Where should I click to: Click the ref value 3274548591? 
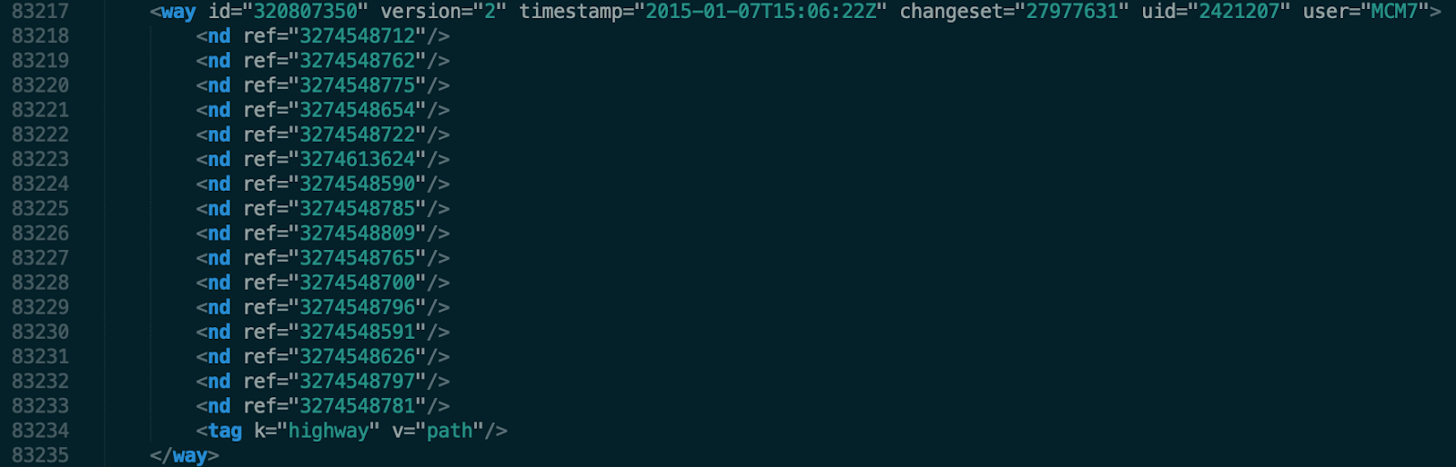tap(358, 332)
